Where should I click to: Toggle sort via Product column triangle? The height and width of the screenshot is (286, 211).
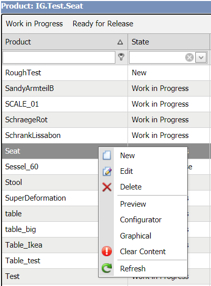[120, 42]
